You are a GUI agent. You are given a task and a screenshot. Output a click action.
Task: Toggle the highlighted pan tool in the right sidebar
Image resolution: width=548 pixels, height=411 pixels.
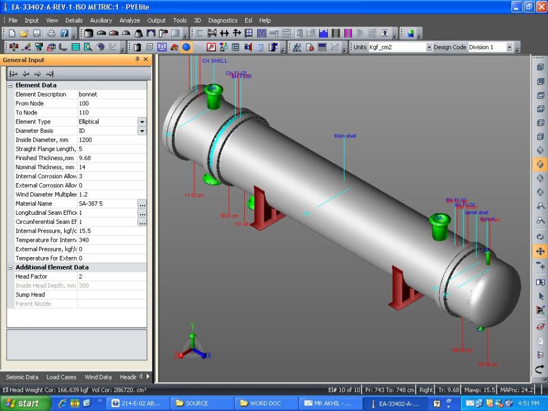coord(539,252)
